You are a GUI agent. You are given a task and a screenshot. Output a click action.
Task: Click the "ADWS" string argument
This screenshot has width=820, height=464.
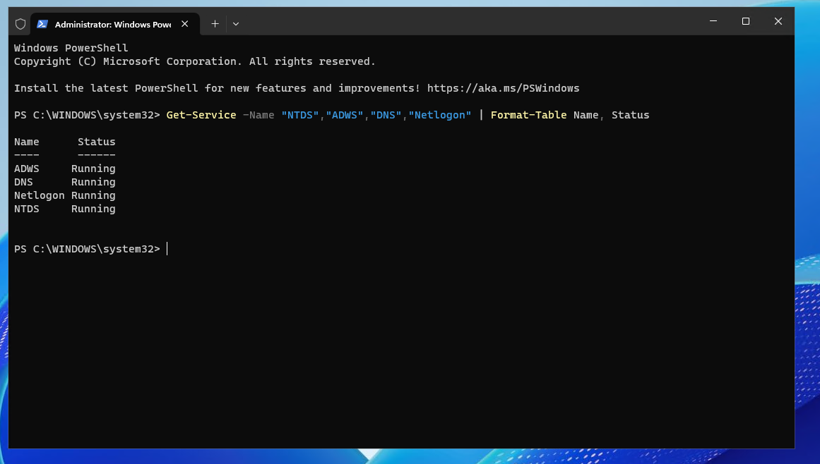pos(345,115)
